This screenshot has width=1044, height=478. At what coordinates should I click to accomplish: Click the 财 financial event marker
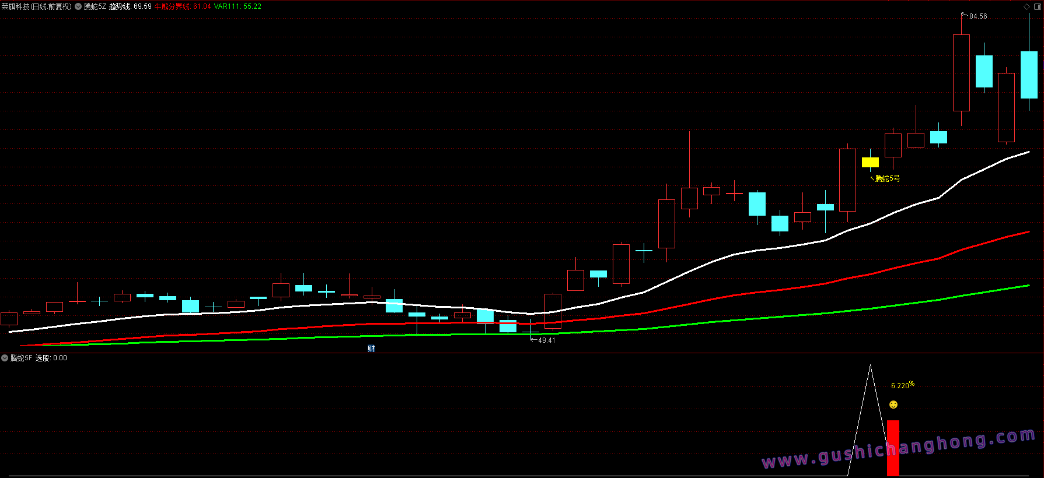[x=371, y=349]
